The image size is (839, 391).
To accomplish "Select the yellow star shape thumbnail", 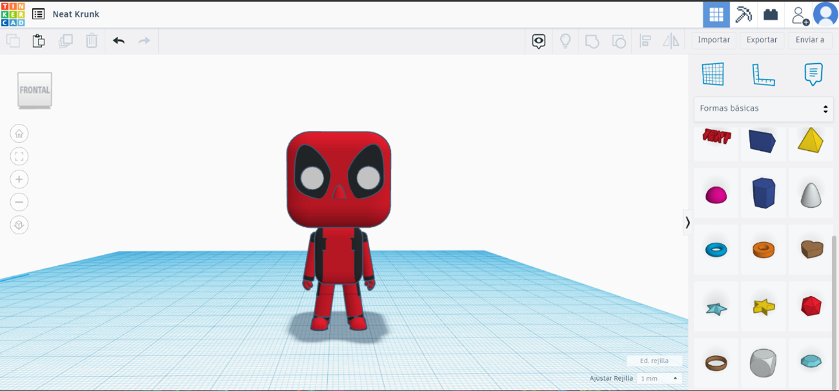I will point(763,306).
